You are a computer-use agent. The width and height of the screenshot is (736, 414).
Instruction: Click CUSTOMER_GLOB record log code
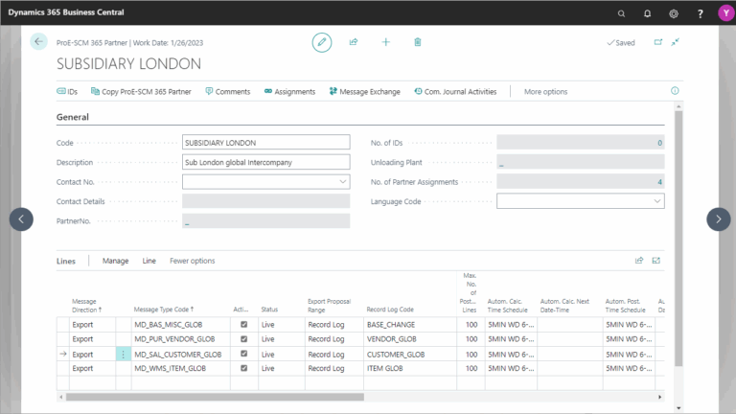coord(396,355)
